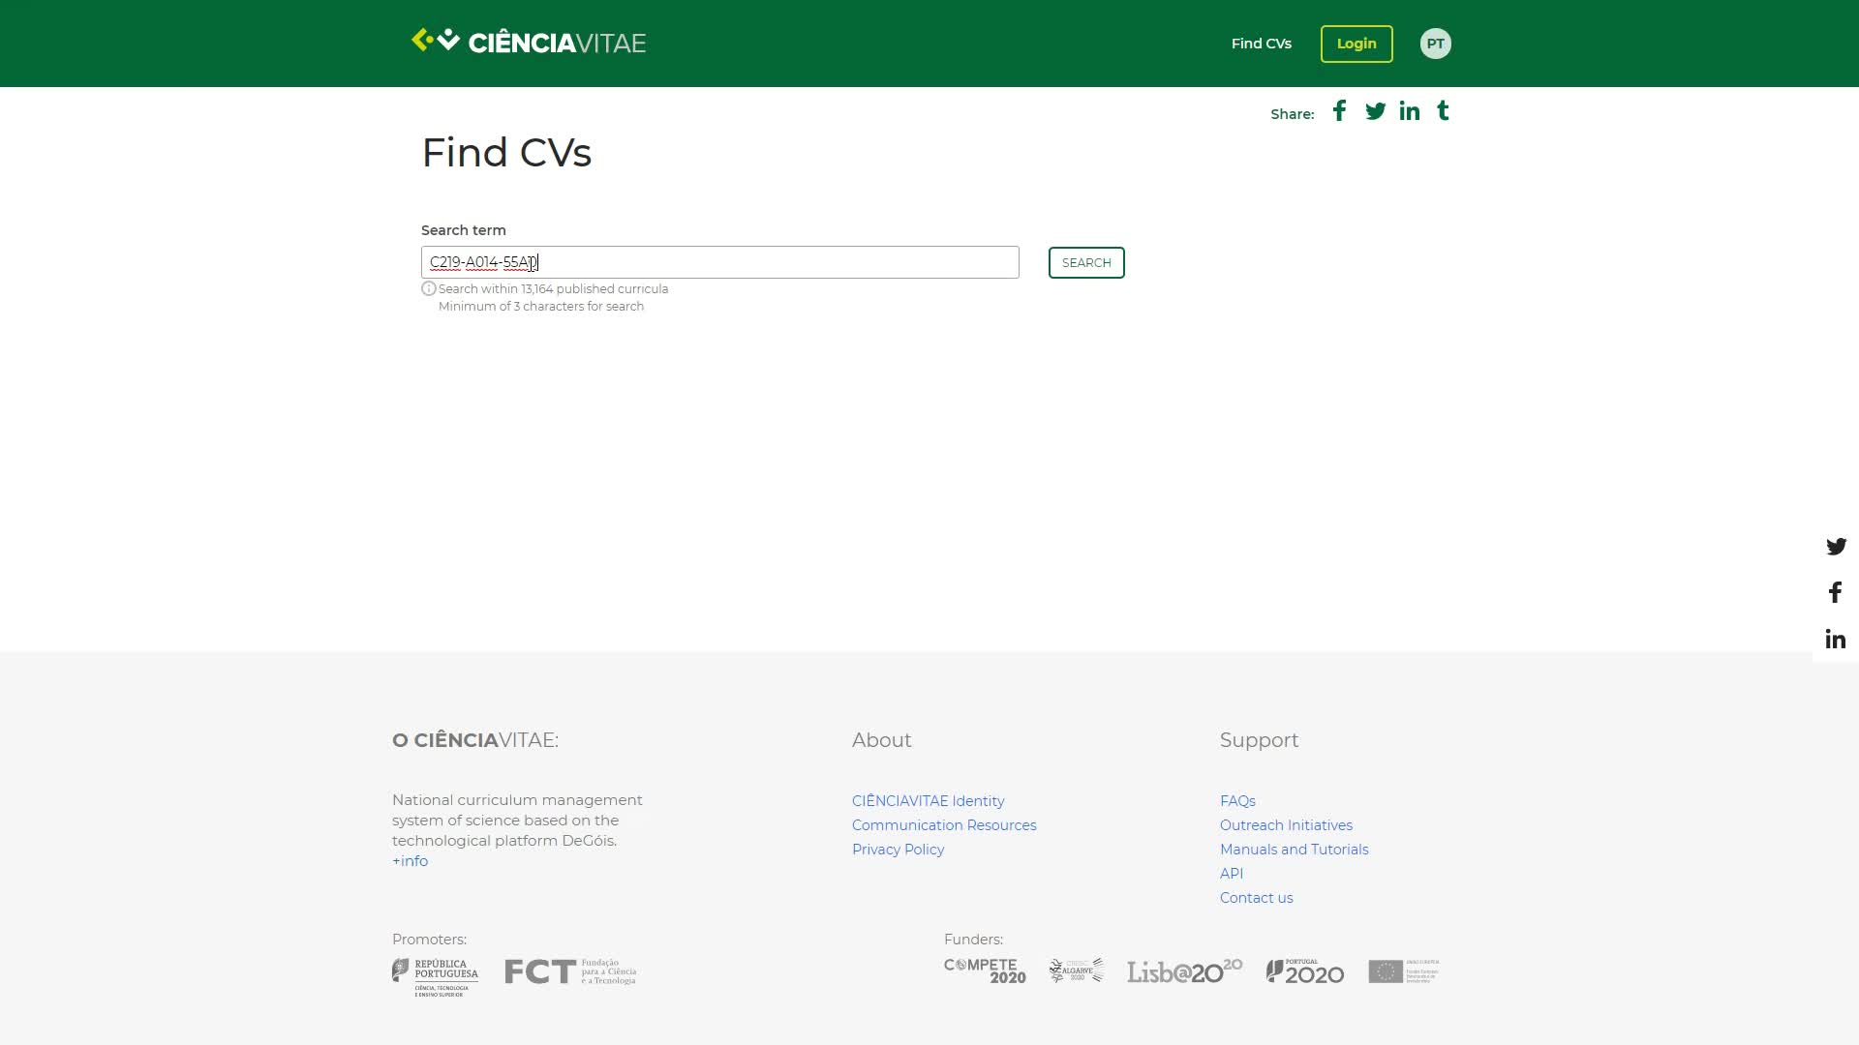Screen dimensions: 1859x1045
Task: Focus the Search term input field
Action: coord(719,262)
